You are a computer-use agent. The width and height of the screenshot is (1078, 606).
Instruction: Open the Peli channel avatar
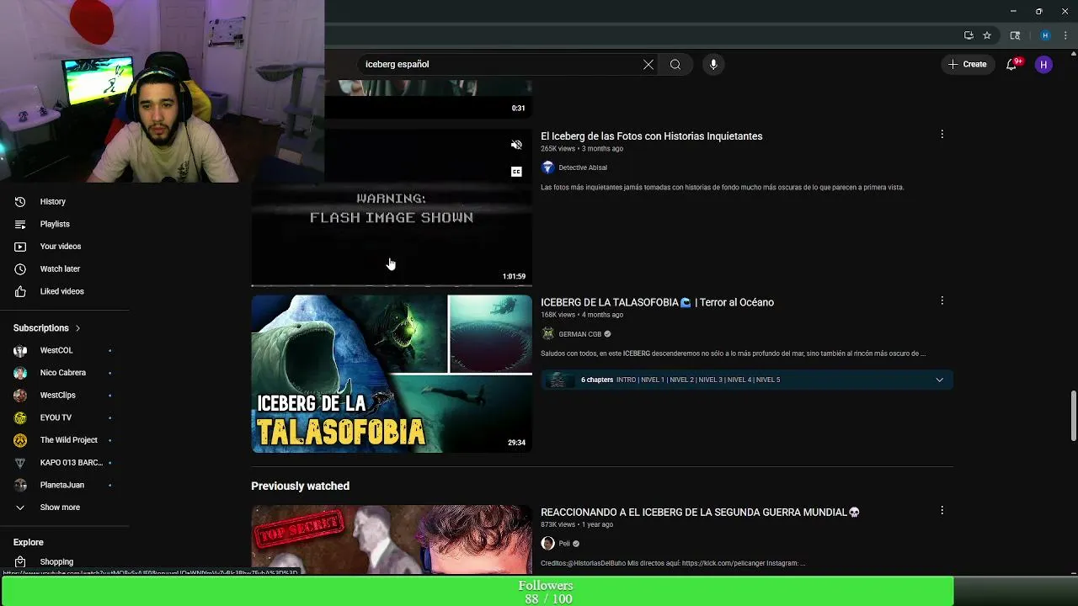547,544
